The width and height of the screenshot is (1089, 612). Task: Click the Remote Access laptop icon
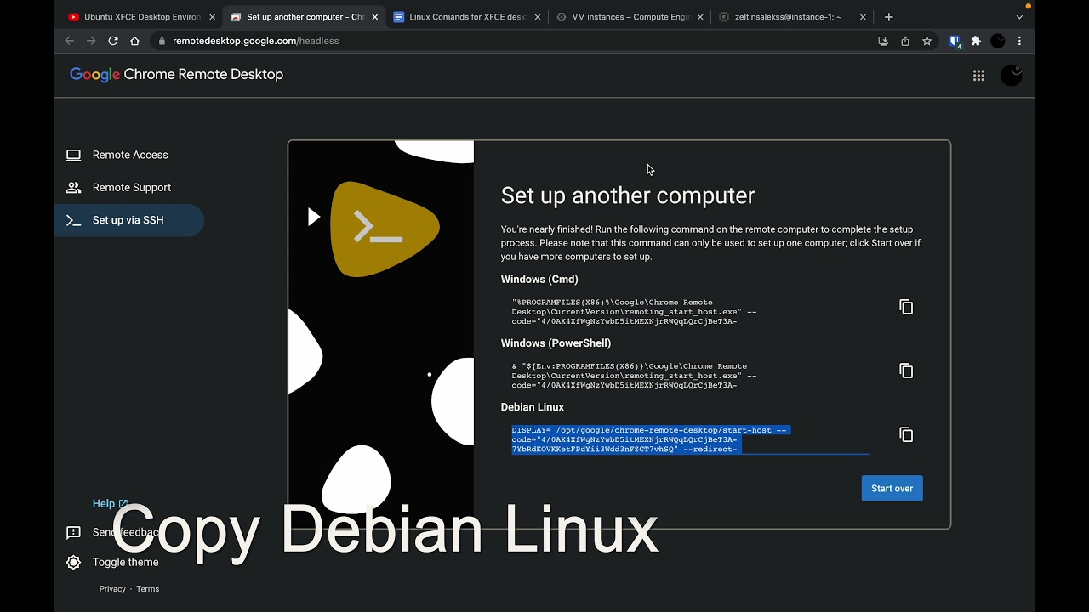pyautogui.click(x=74, y=155)
